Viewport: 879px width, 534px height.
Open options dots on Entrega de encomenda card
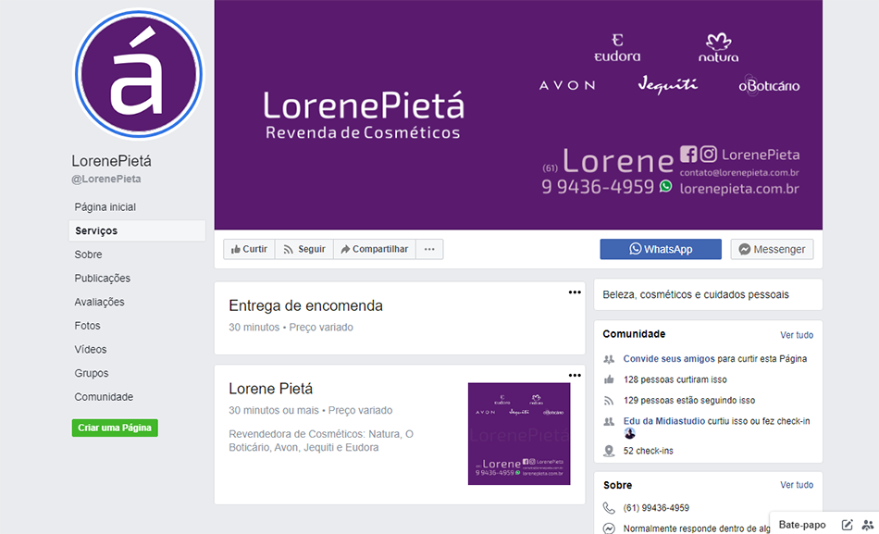(x=575, y=292)
